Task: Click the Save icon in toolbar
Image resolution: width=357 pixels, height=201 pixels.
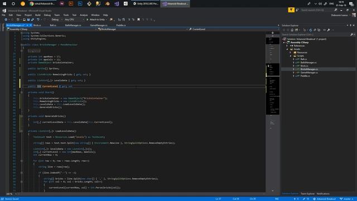Action: coord(28,20)
